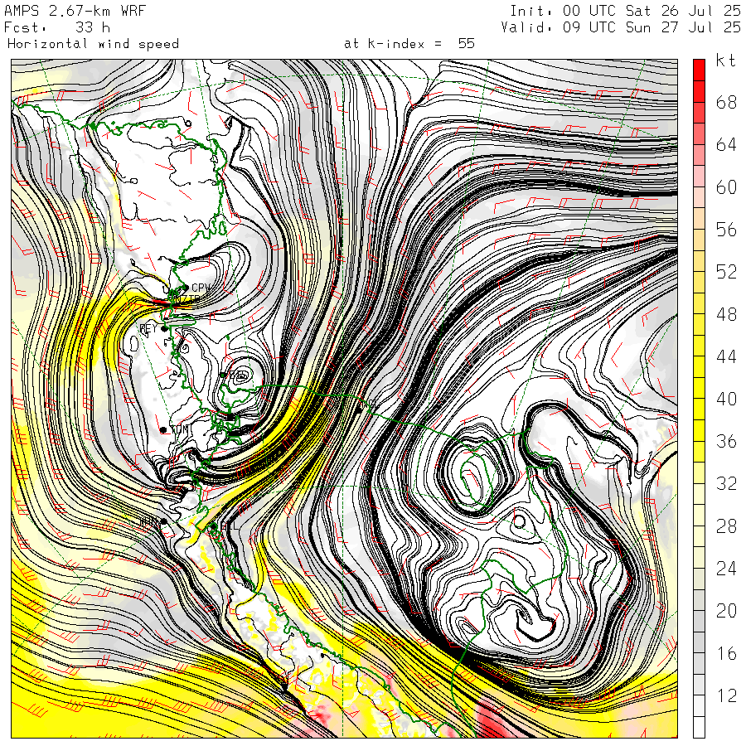Click the "Init: 00 UTC Sat 26 Jul 25" line

tap(625, 11)
